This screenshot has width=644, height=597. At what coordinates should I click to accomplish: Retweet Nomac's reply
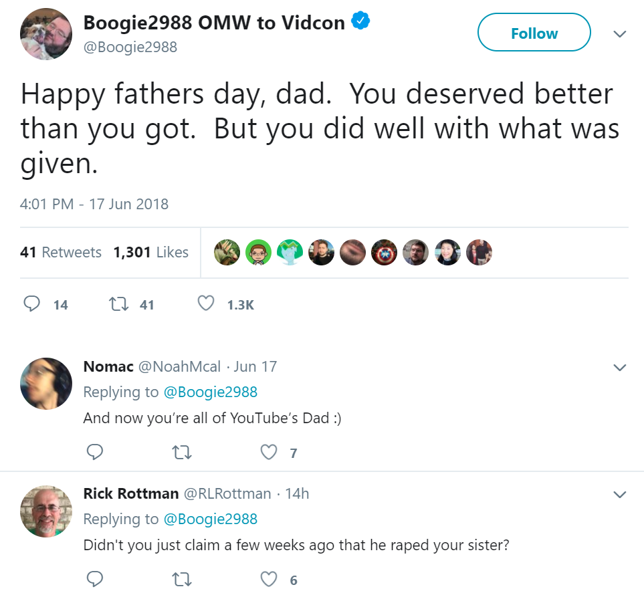(181, 453)
